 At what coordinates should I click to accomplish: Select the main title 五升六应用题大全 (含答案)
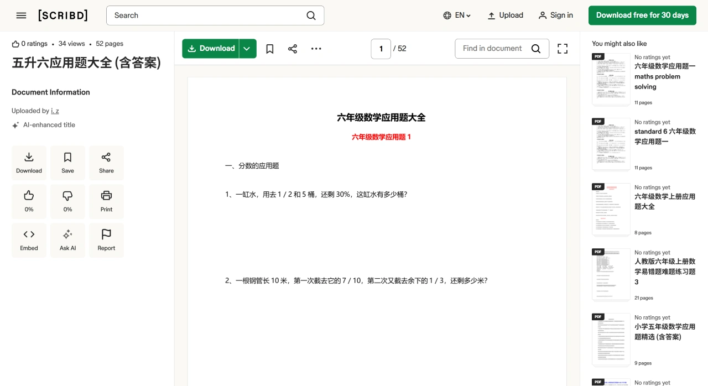[86, 63]
